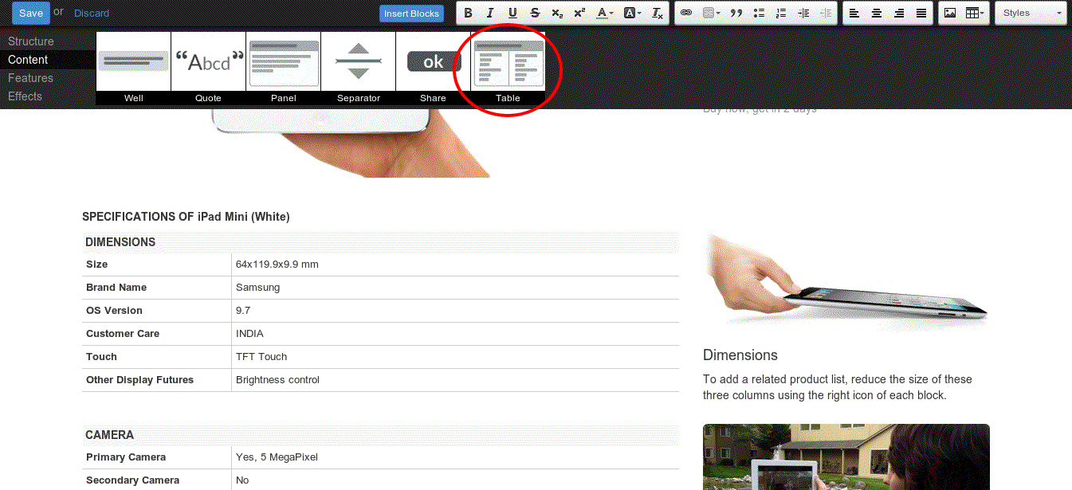Open the text color dropdown

click(605, 13)
